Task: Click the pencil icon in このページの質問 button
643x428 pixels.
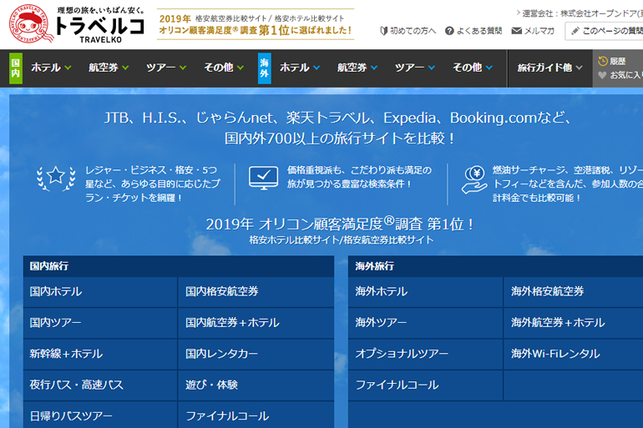Action: point(575,31)
